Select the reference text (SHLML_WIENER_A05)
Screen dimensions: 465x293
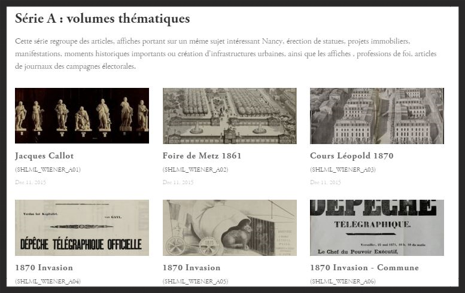pos(196,281)
